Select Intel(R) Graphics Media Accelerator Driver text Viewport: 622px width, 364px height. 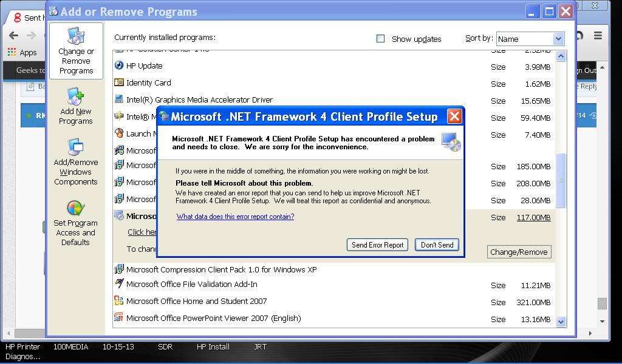tap(199, 100)
